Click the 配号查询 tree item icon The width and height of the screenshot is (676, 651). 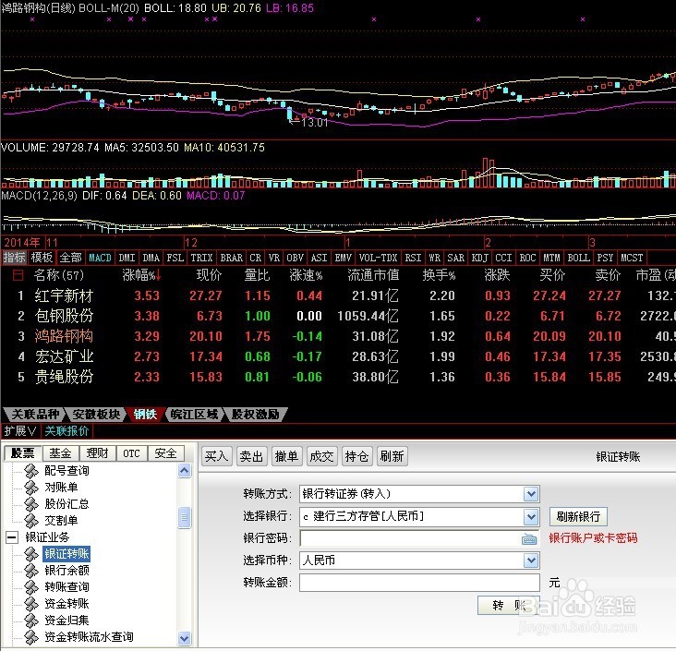(31, 471)
